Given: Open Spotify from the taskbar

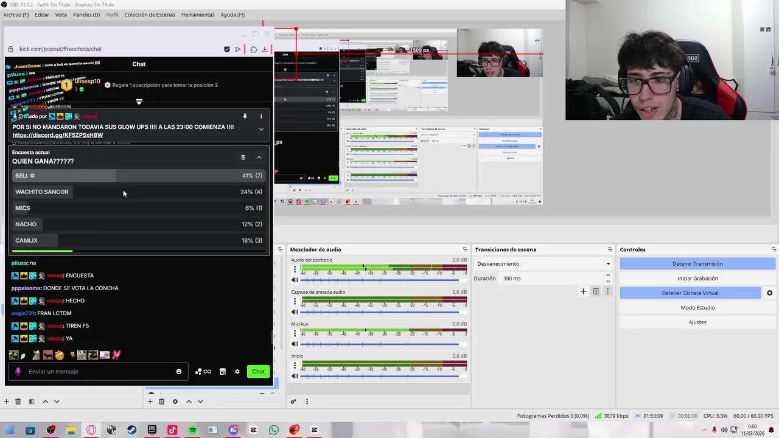Looking at the screenshot, I should (192, 430).
